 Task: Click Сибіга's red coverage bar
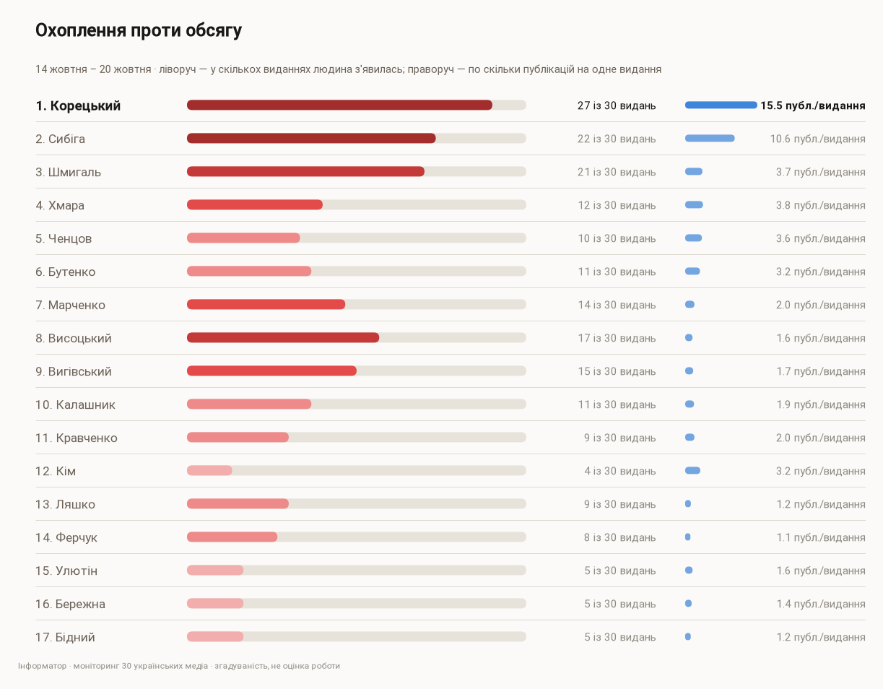coord(311,138)
